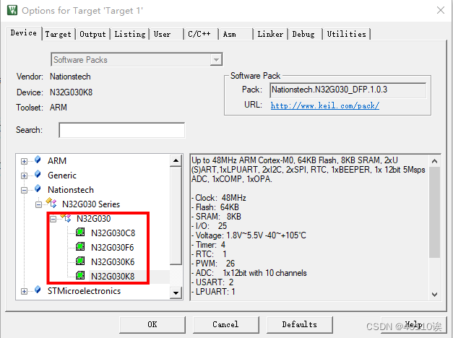
Task: Click the N32G030 subfamily icon
Action: coord(66,217)
